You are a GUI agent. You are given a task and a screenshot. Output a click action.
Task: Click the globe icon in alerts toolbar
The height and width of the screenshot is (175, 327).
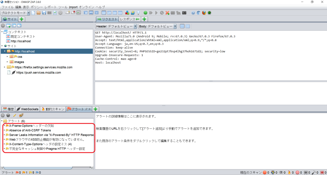(x=8, y=115)
